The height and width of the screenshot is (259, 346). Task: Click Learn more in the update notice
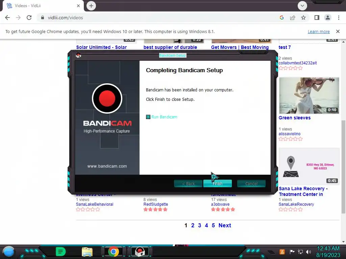319,31
